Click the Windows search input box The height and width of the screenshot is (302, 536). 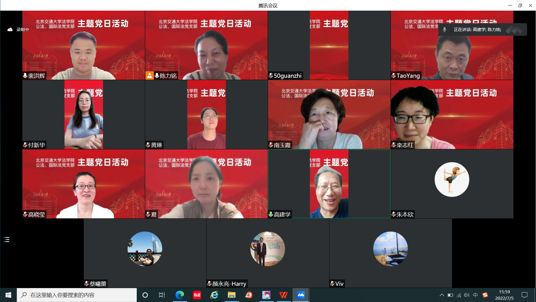(x=77, y=295)
